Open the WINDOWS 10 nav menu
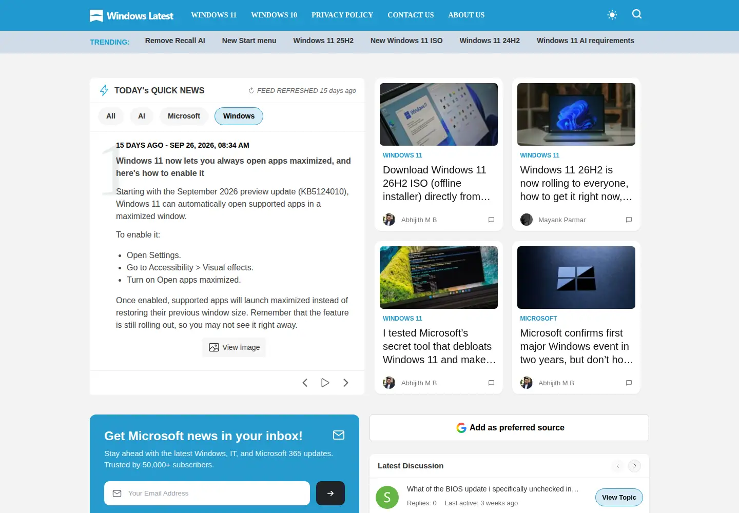The image size is (739, 513). tap(274, 15)
